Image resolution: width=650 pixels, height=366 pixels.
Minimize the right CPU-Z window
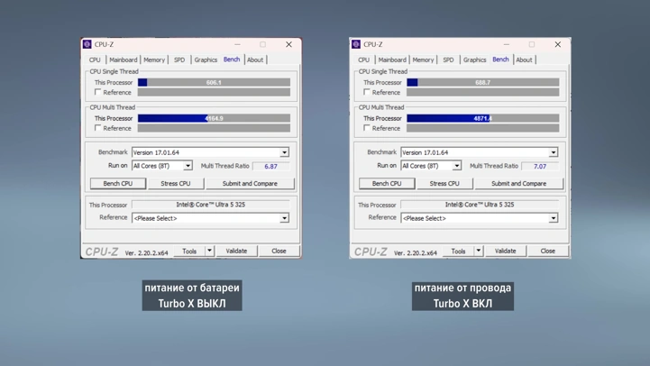[x=507, y=44]
